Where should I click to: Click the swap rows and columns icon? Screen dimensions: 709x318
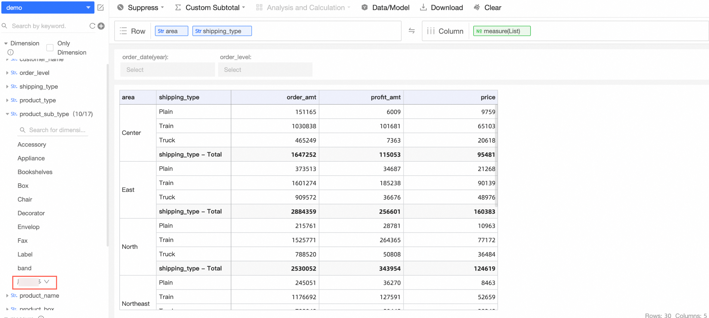411,31
